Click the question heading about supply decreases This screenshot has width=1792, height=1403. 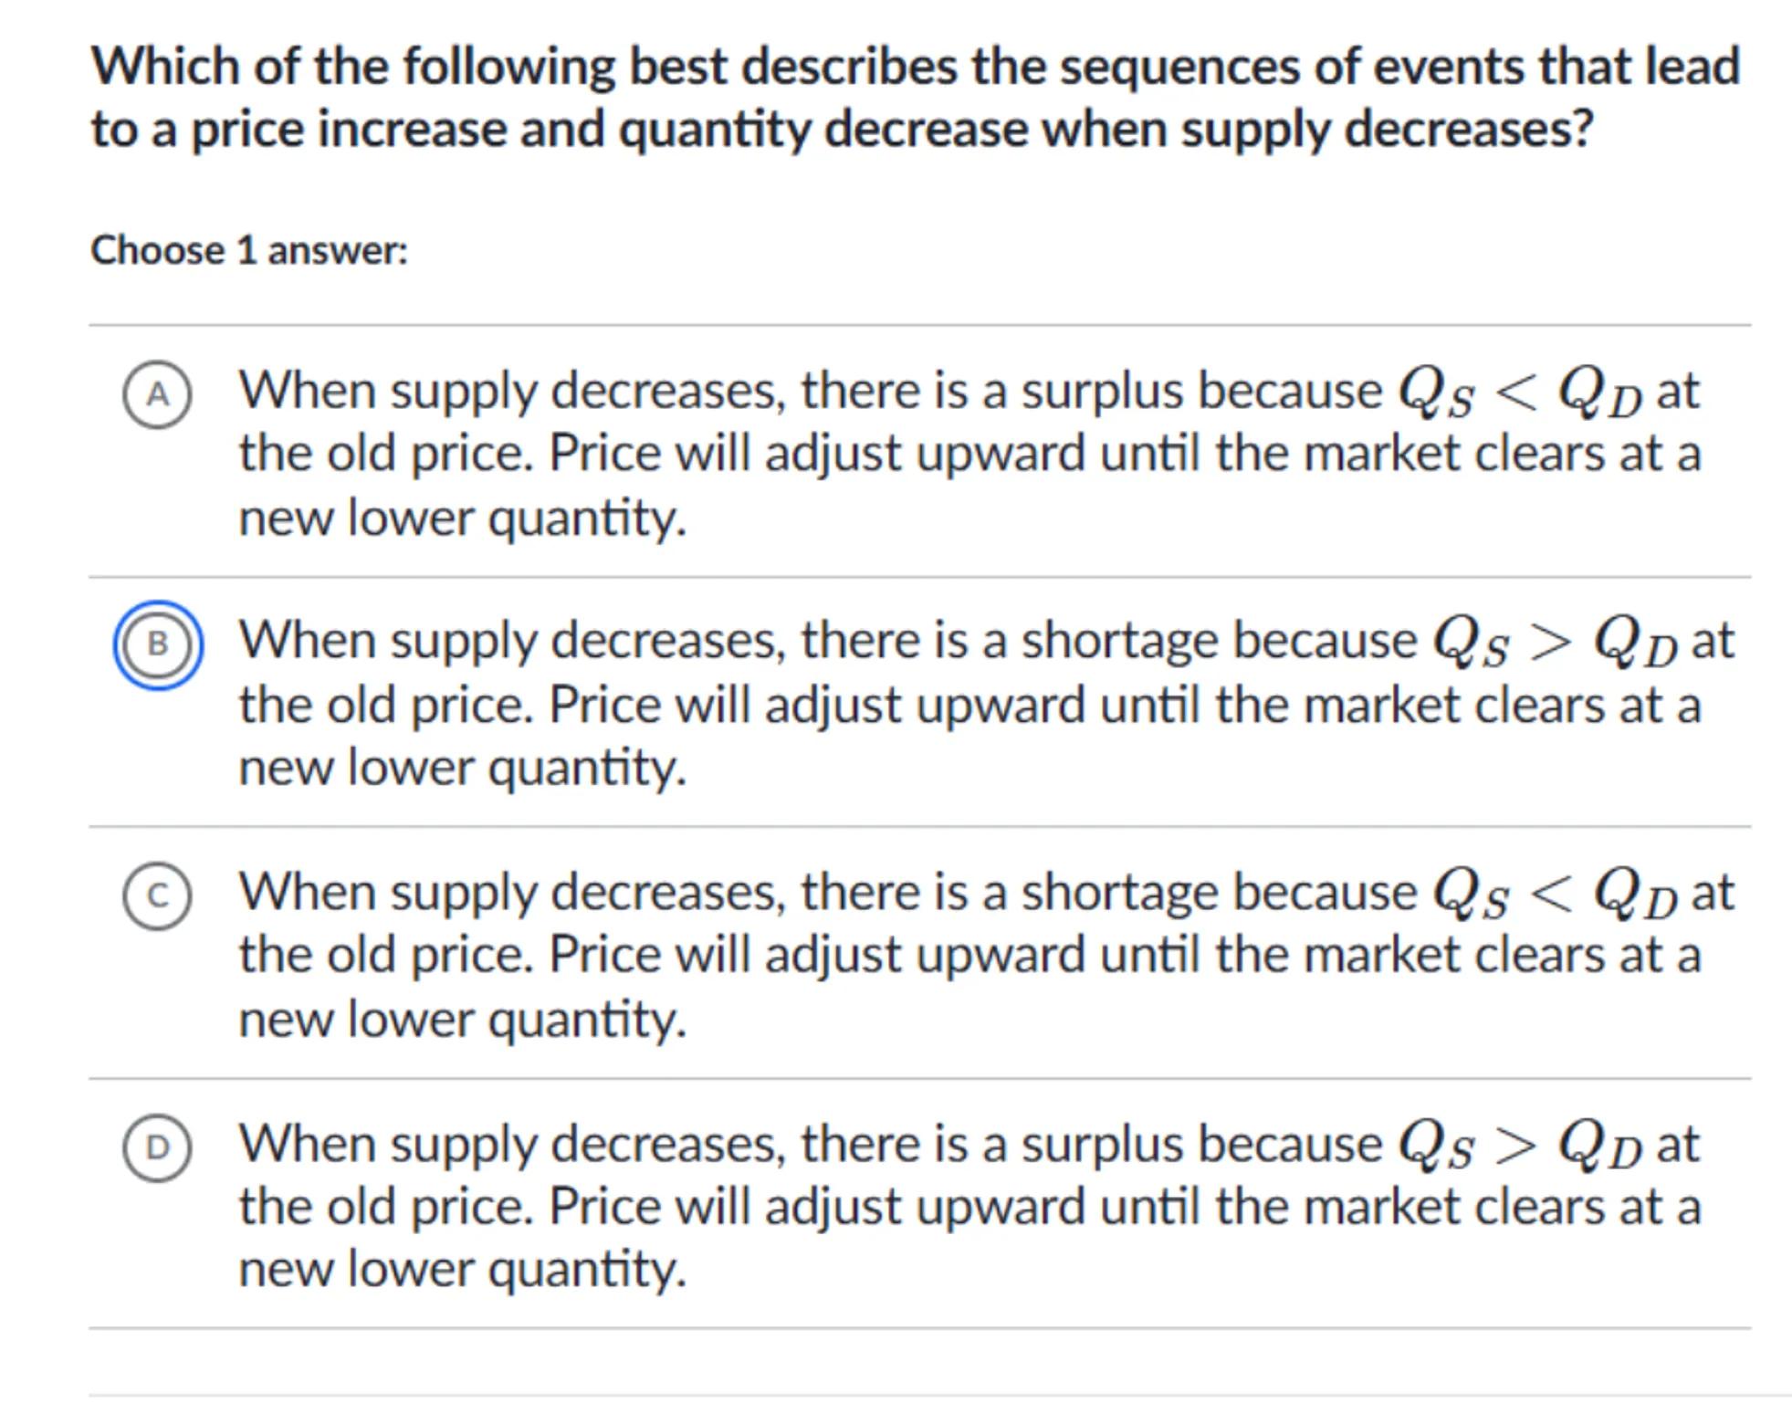point(915,97)
